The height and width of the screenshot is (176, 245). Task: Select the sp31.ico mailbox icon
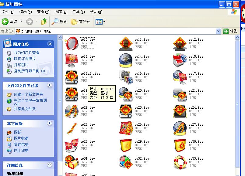coord(72,162)
